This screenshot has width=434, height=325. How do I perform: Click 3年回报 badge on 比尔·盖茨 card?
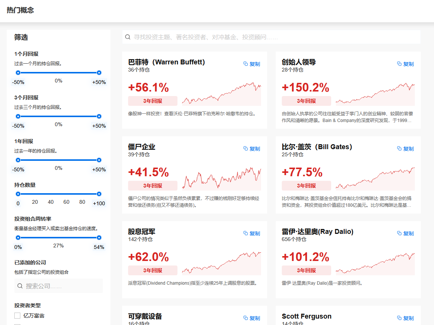pos(306,186)
